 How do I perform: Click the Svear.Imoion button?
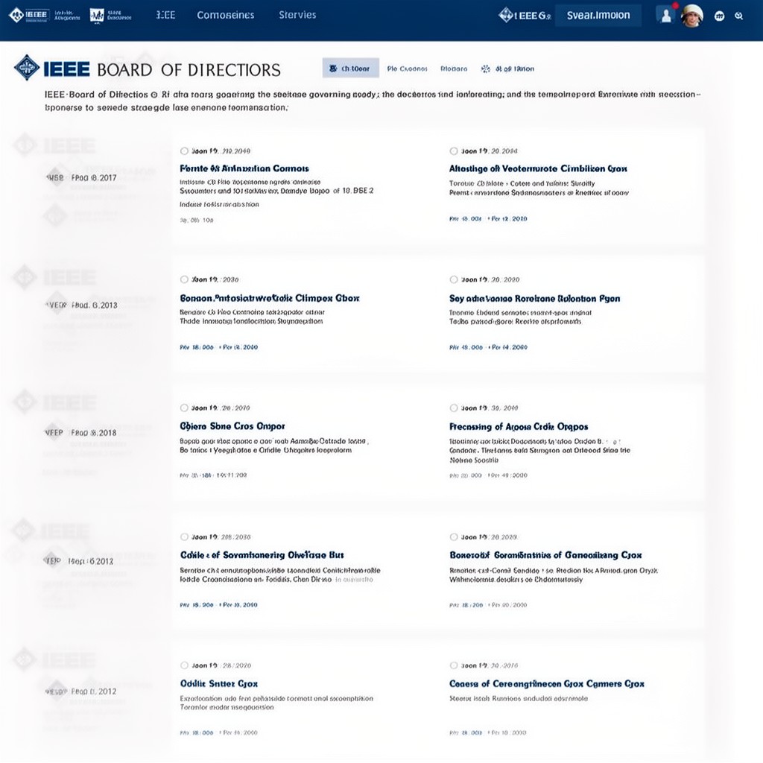[x=598, y=16]
